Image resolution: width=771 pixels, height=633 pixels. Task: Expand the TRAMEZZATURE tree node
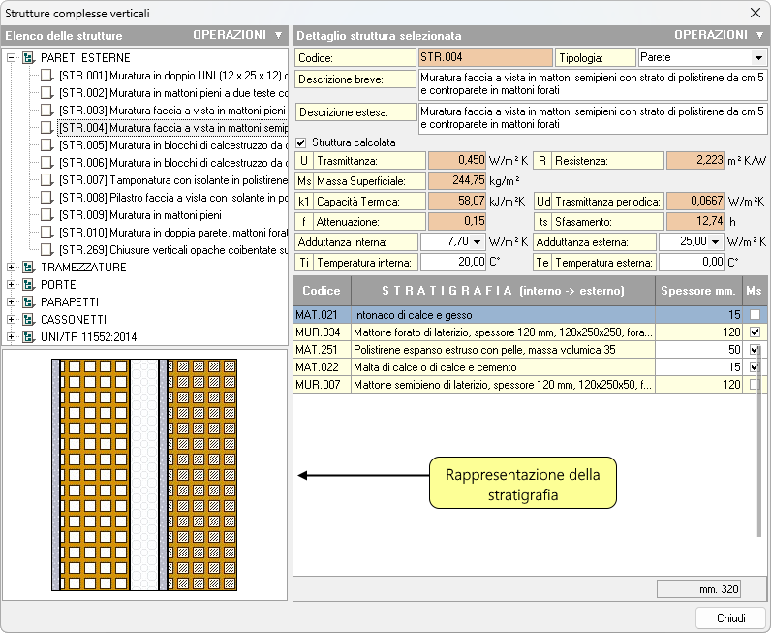pos(12,268)
